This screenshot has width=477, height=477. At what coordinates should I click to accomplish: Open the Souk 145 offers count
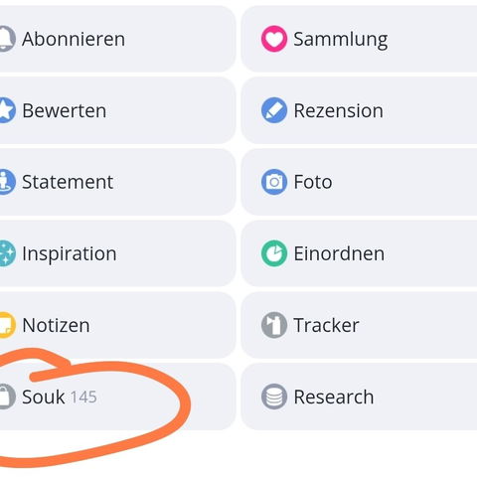point(83,397)
